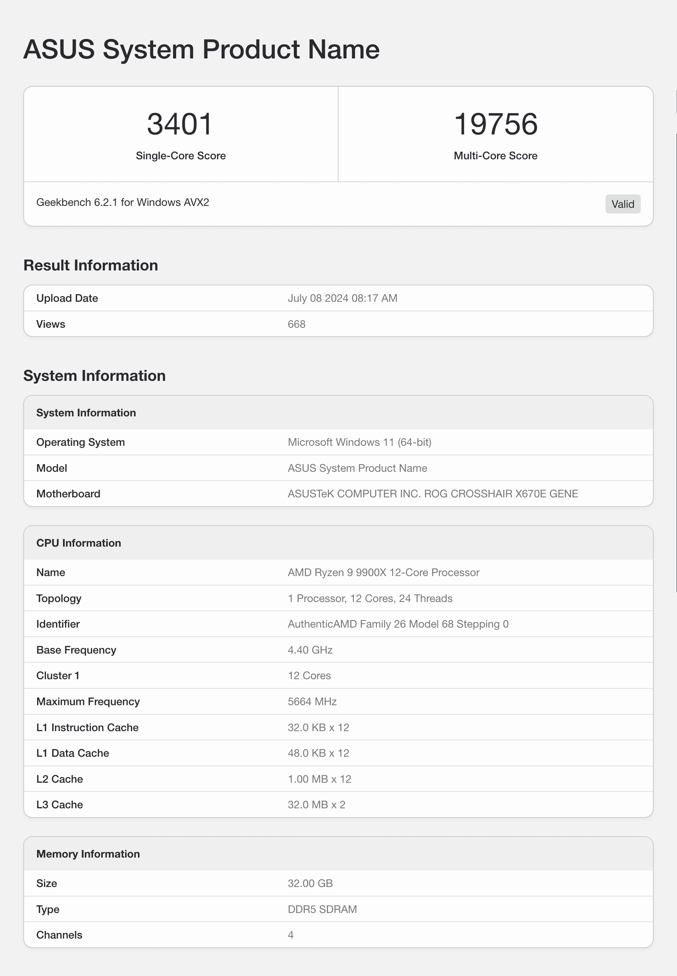This screenshot has height=976, width=677.
Task: Click the ROG CROSSHAIR X670E GENE motherboard value
Action: [432, 494]
